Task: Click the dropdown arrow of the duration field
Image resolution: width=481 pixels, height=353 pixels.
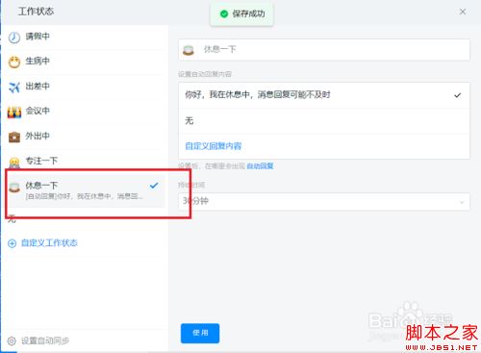Action: point(462,202)
